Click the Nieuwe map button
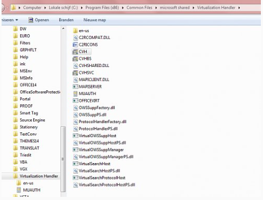This screenshot has width=263, height=200. pos(95,20)
